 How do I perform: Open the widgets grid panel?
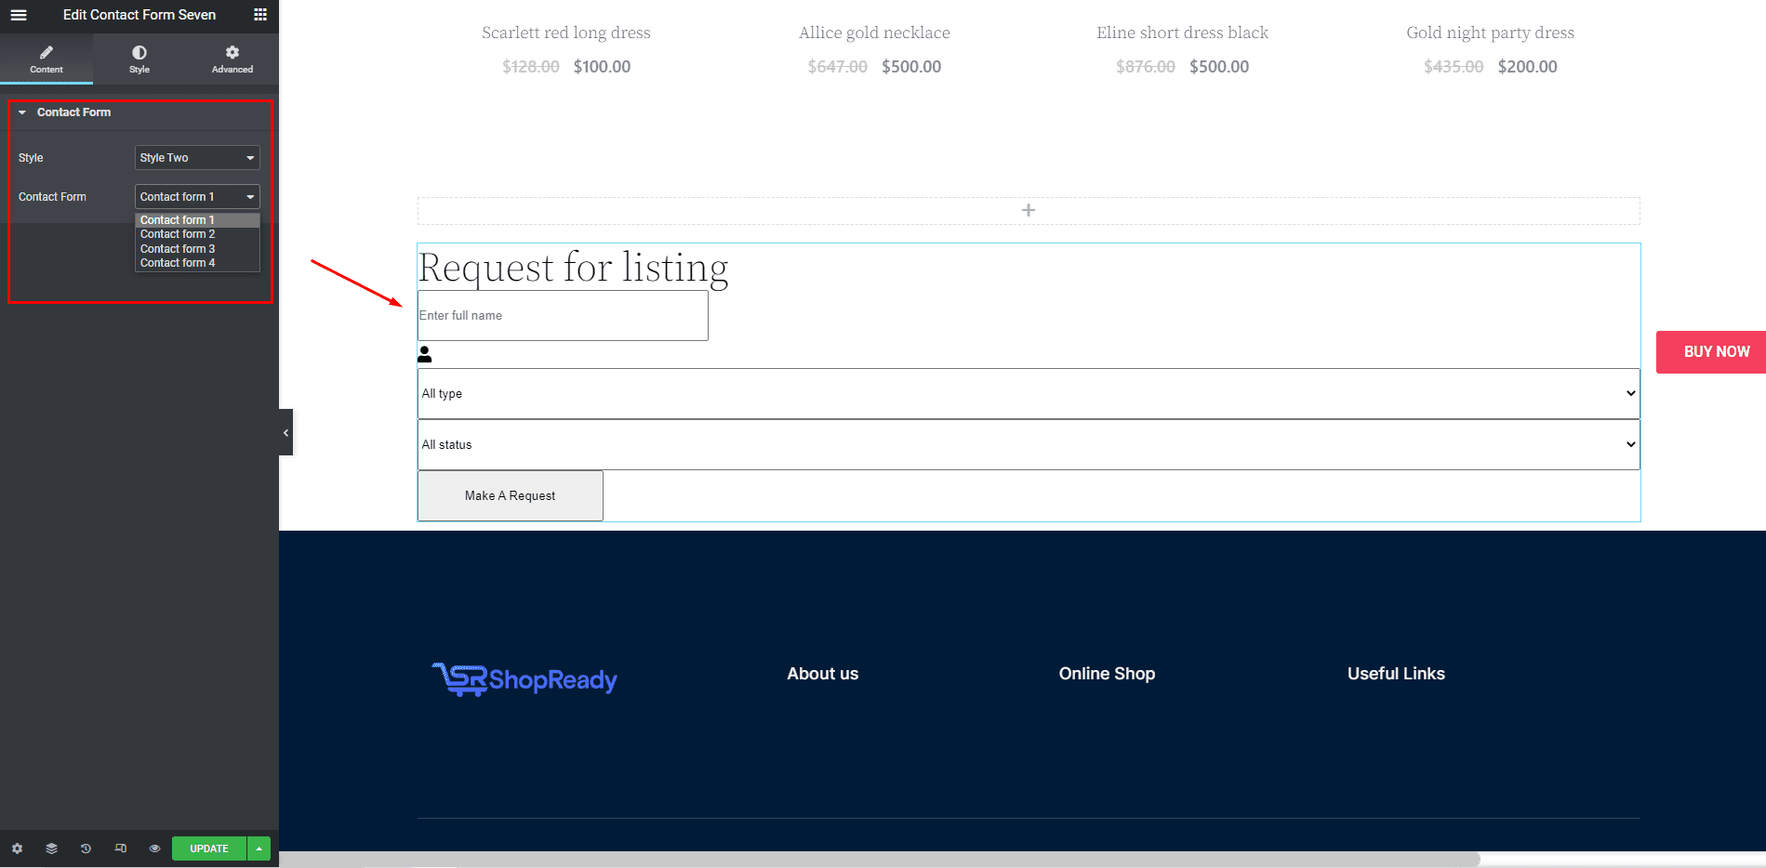click(x=260, y=15)
